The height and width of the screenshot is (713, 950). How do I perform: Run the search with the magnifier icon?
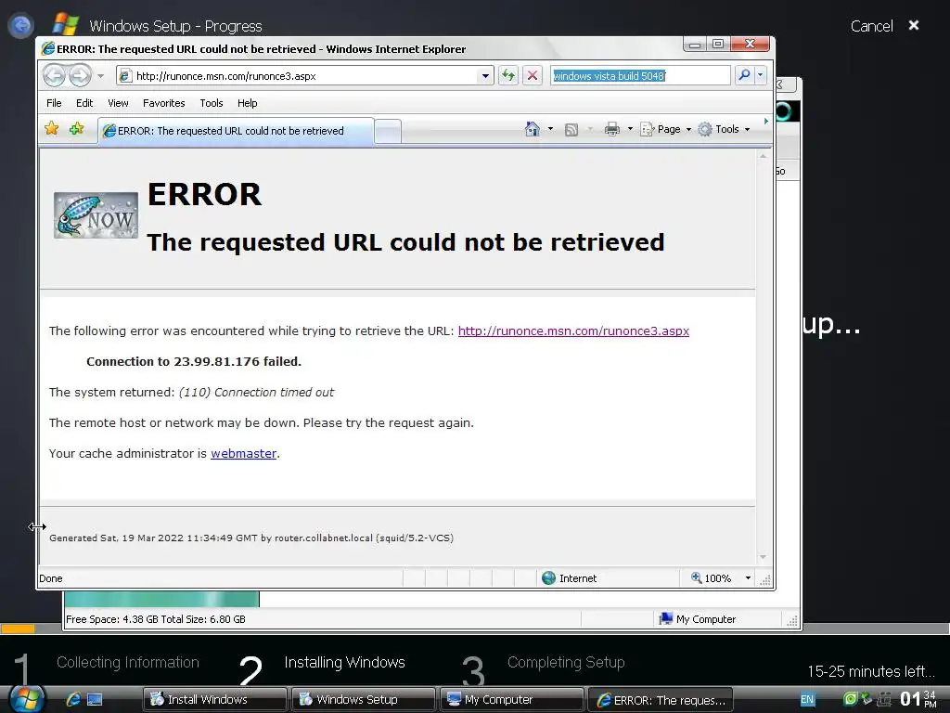744,75
